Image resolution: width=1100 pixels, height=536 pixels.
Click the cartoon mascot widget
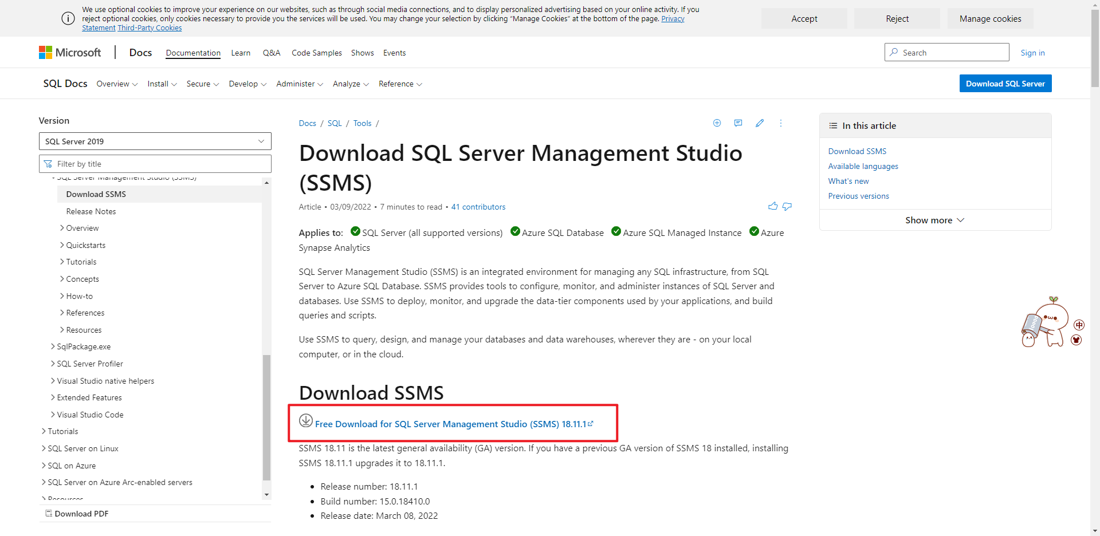(1044, 322)
